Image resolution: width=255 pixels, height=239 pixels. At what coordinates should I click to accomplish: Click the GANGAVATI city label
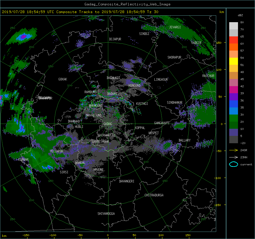point(162,123)
